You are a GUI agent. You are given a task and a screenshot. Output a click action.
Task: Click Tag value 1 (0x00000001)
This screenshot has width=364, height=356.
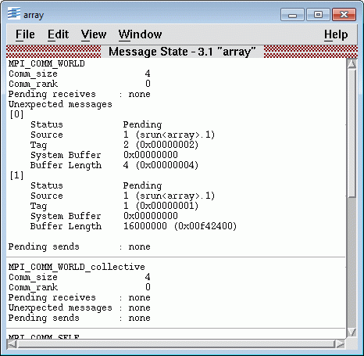[x=161, y=206]
